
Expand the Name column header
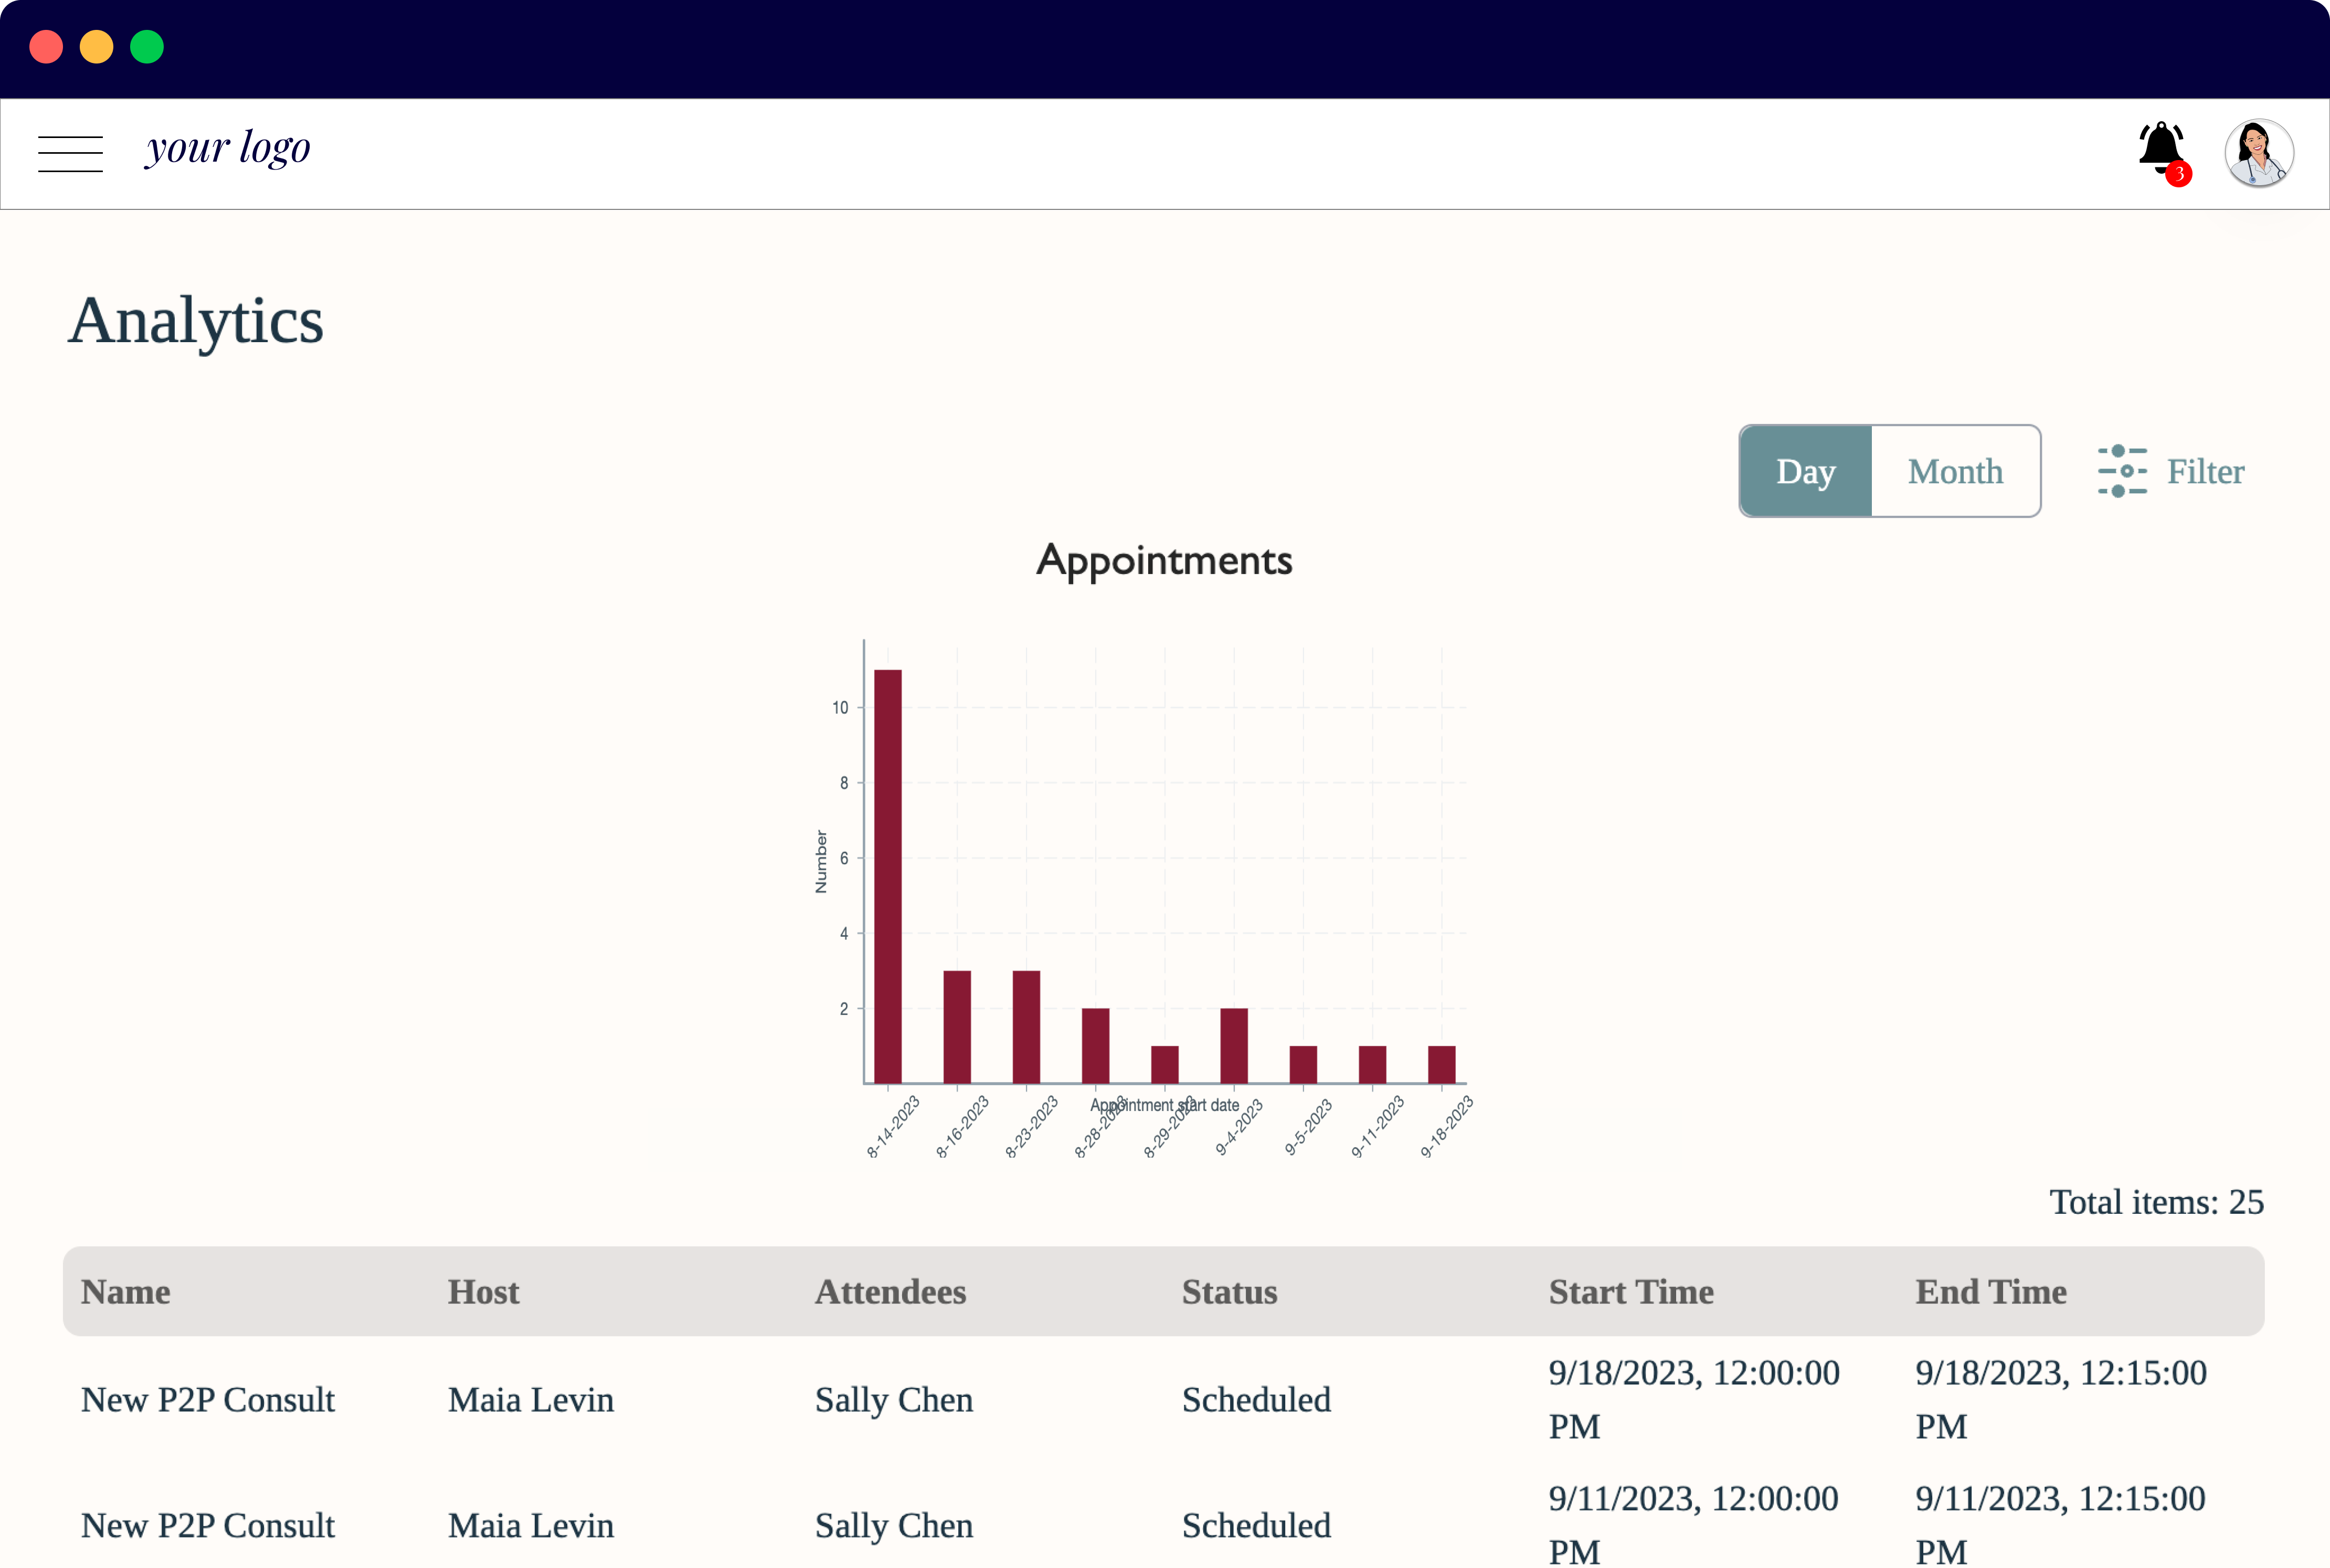coord(124,1291)
